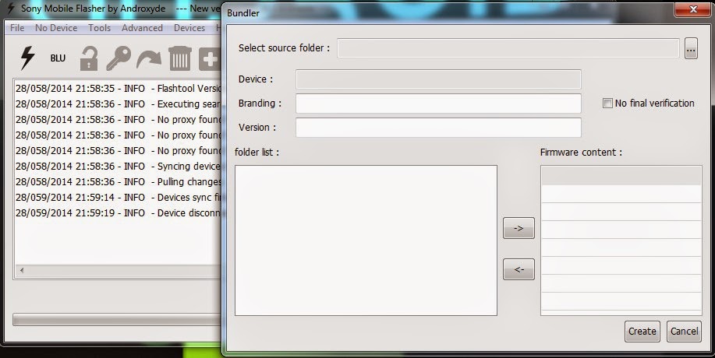Click inside the folder list box
The image size is (715, 358).
click(366, 240)
